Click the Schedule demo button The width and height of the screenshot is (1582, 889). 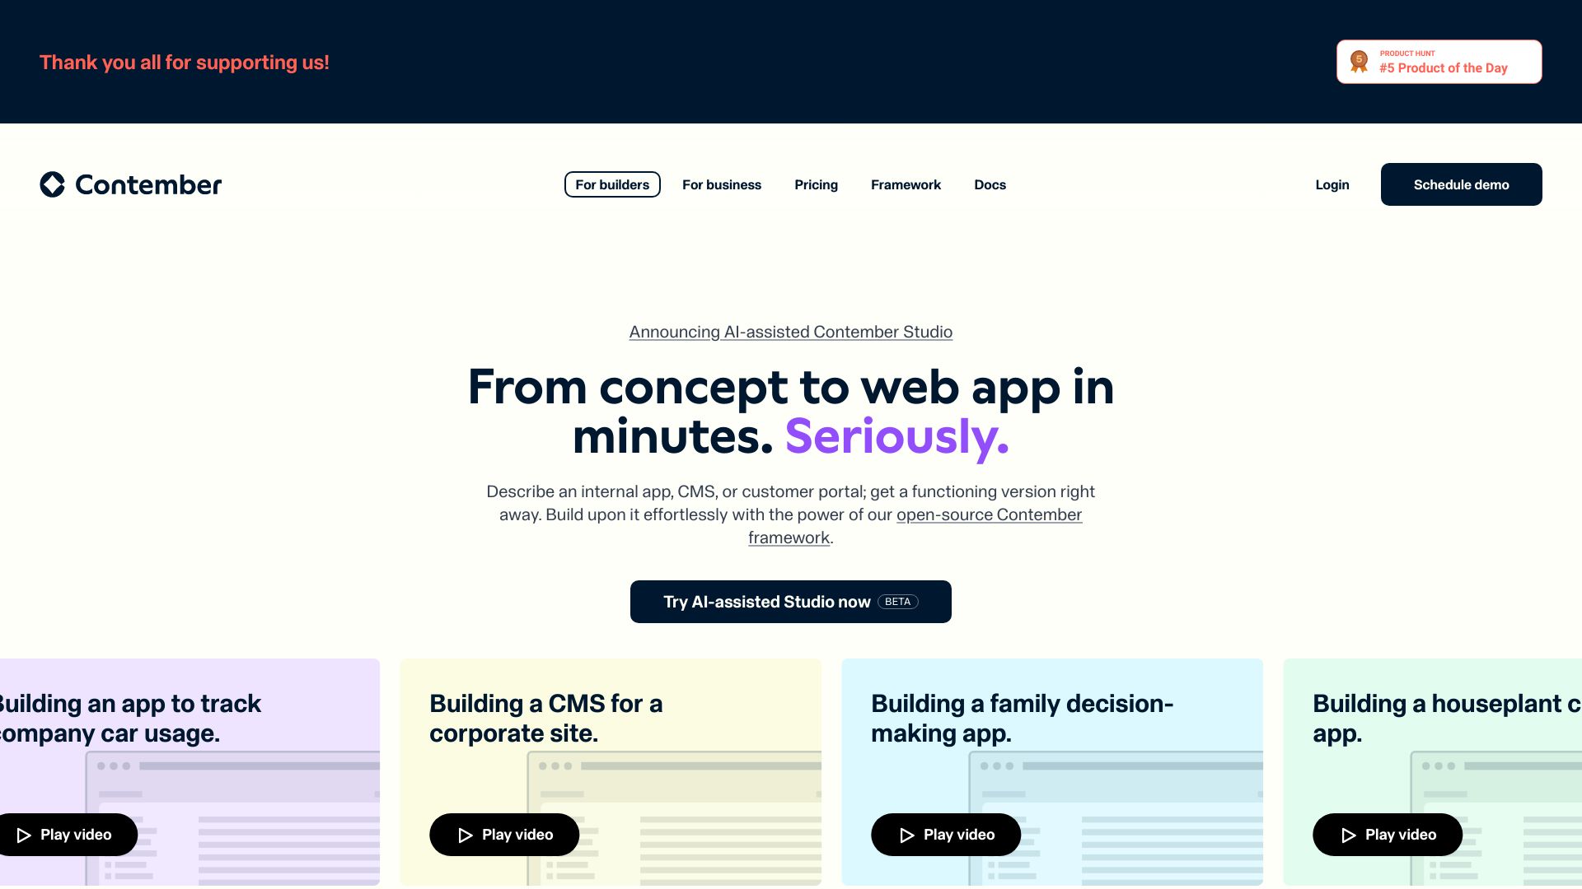coord(1462,184)
